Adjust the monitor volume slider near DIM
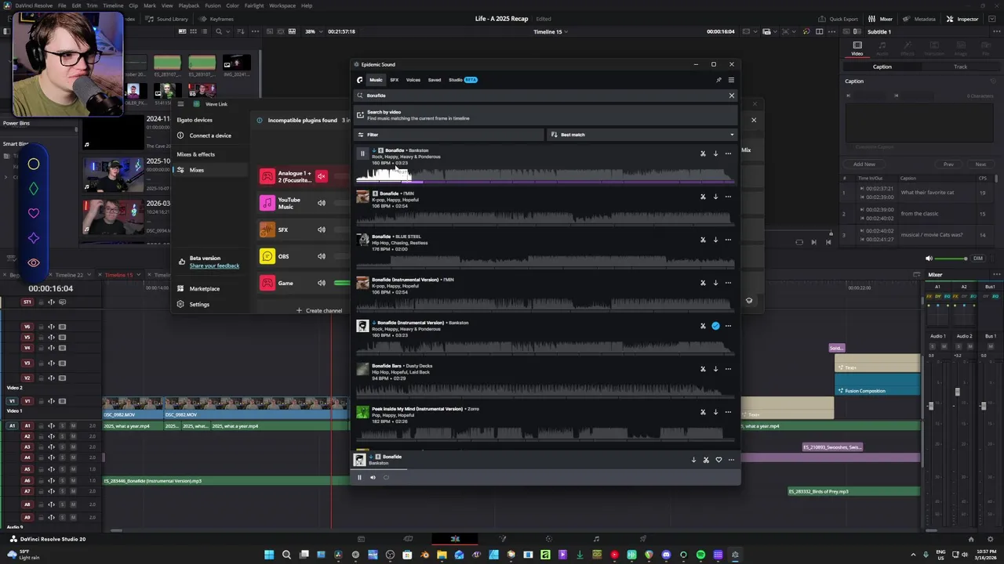The image size is (1004, 564). 951,258
